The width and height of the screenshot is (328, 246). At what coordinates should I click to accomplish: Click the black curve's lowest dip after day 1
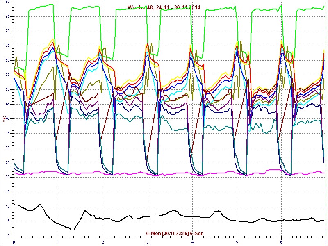click(x=72, y=230)
